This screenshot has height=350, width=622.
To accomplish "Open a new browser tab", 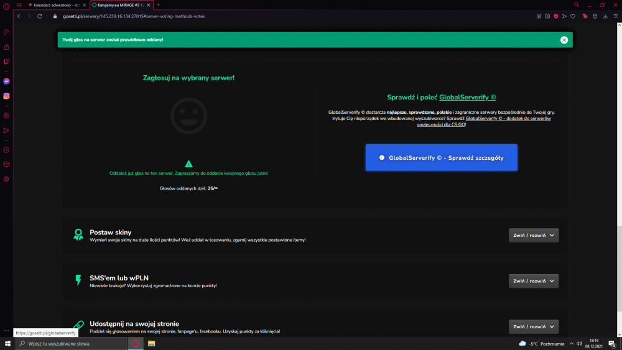I will coord(158,5).
